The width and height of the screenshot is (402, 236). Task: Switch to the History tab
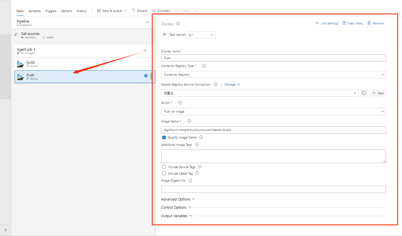82,11
